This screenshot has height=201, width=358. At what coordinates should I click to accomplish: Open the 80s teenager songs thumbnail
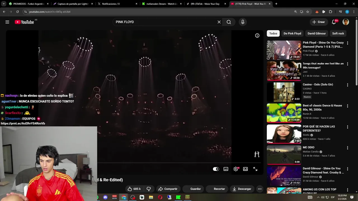[x=284, y=71]
